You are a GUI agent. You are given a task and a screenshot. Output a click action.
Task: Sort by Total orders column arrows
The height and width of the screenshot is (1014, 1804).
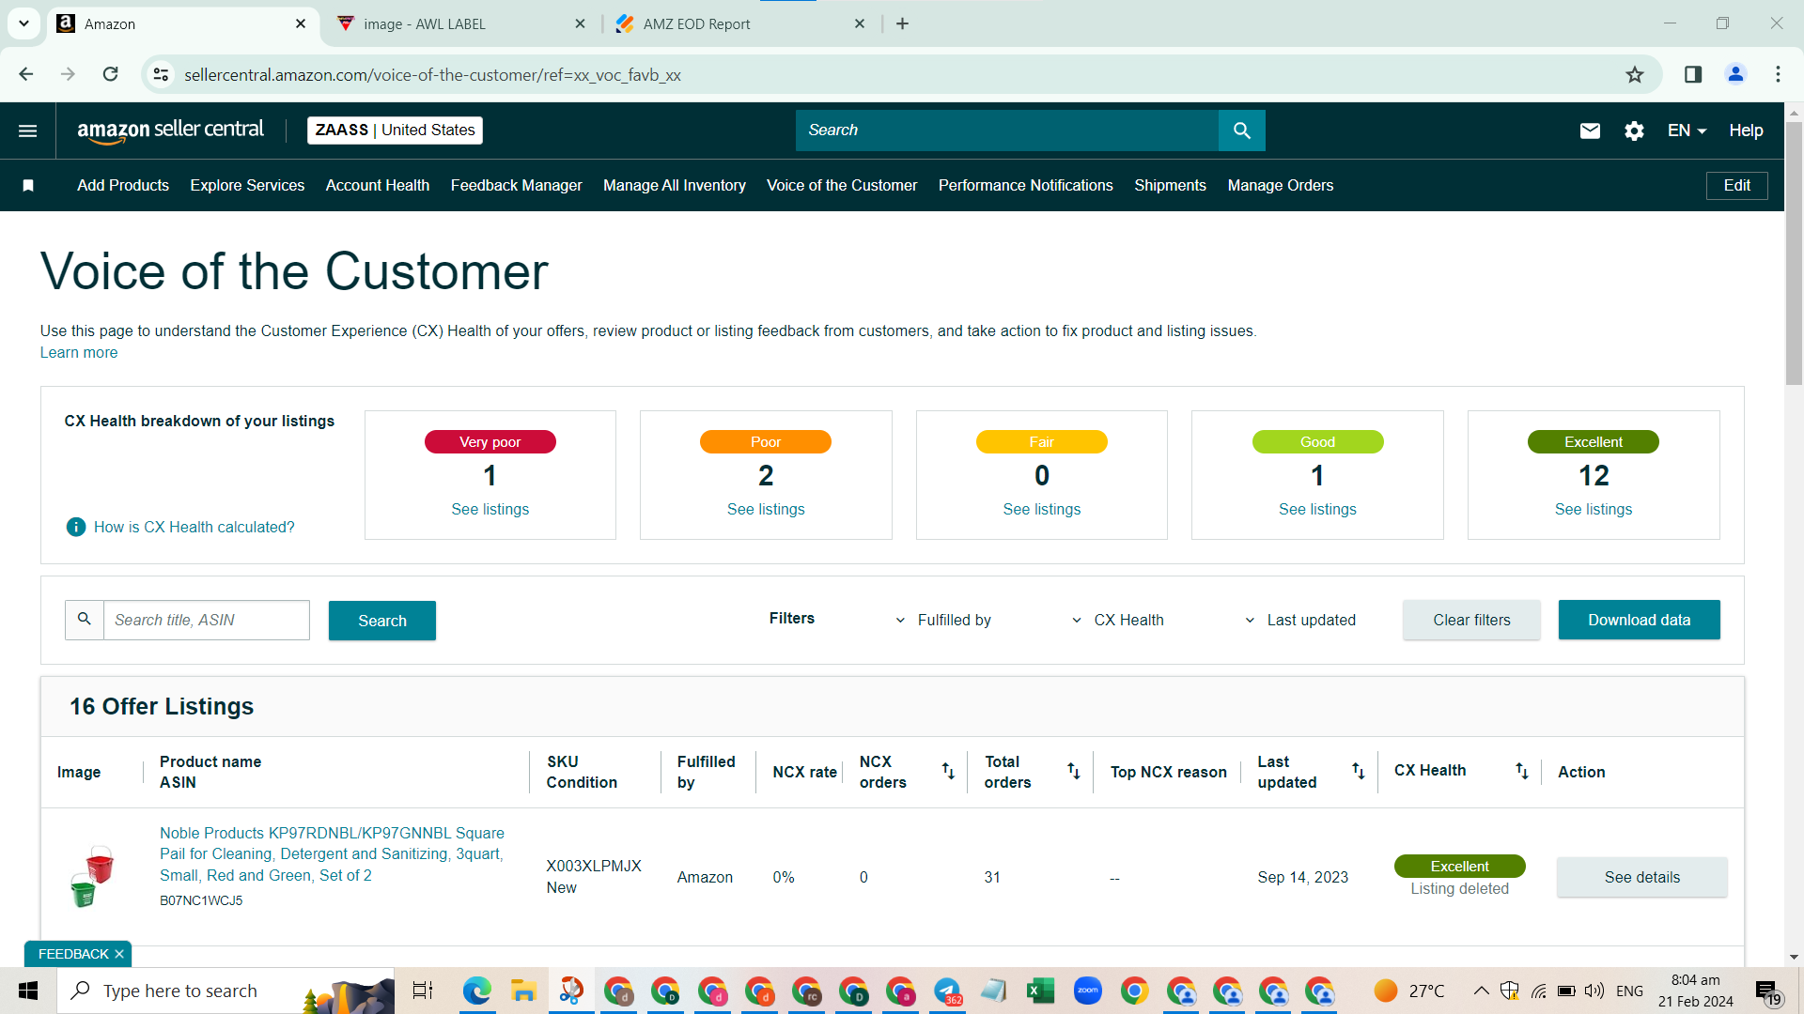click(1074, 771)
